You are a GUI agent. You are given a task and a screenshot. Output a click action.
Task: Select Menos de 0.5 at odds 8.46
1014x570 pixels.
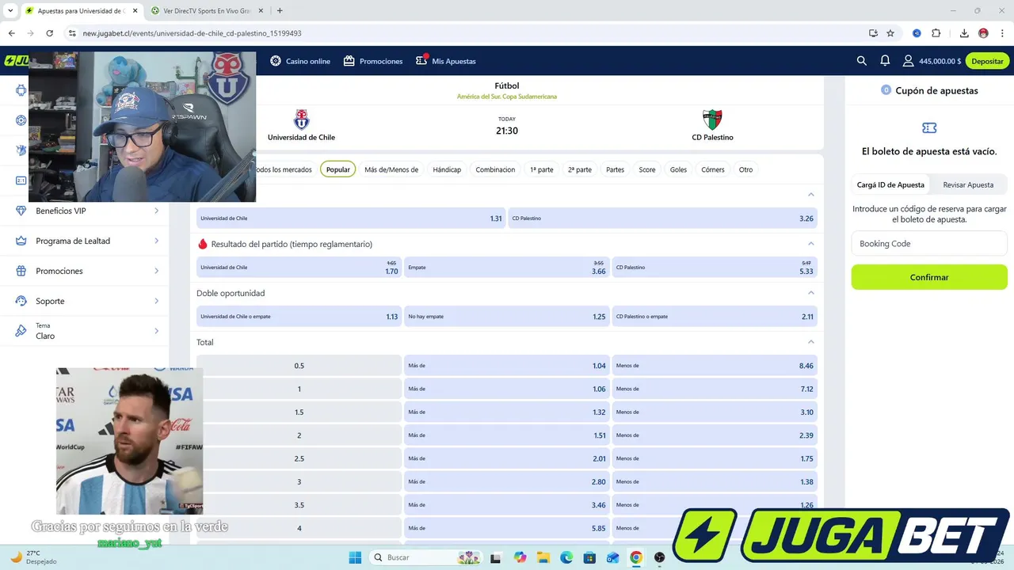tap(715, 366)
